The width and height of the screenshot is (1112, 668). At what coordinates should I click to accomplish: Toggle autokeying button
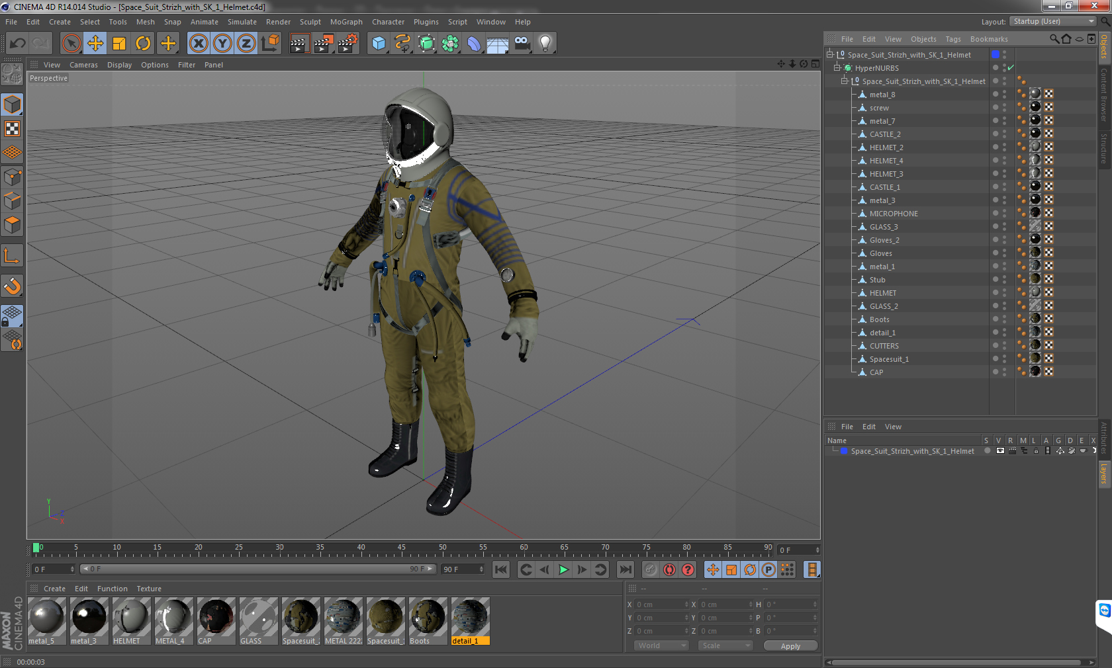click(x=669, y=569)
